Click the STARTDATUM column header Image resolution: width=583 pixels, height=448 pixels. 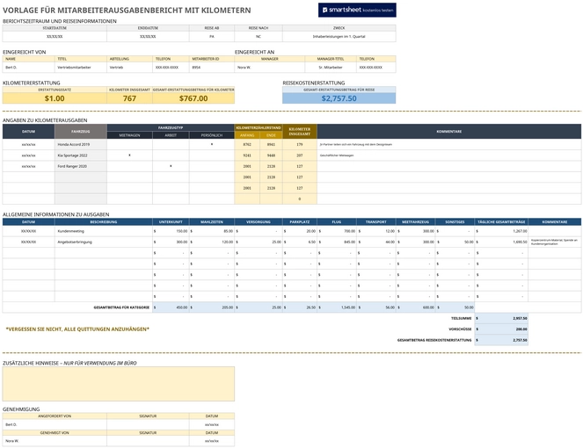pos(55,28)
